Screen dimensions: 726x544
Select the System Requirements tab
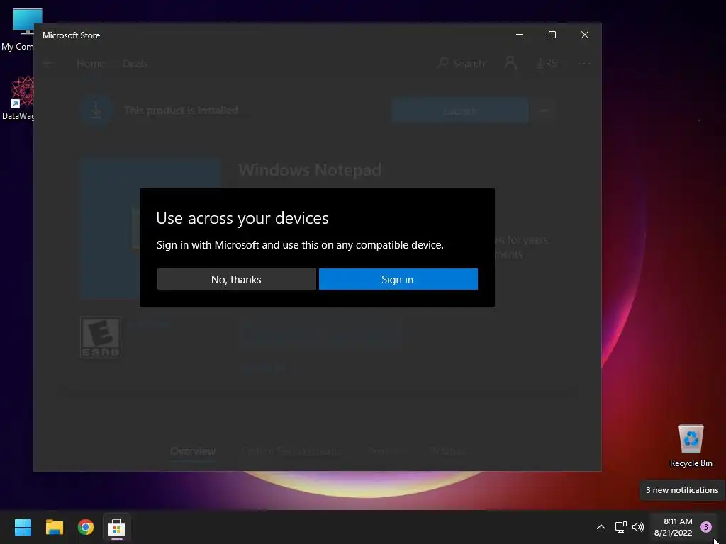(x=291, y=451)
